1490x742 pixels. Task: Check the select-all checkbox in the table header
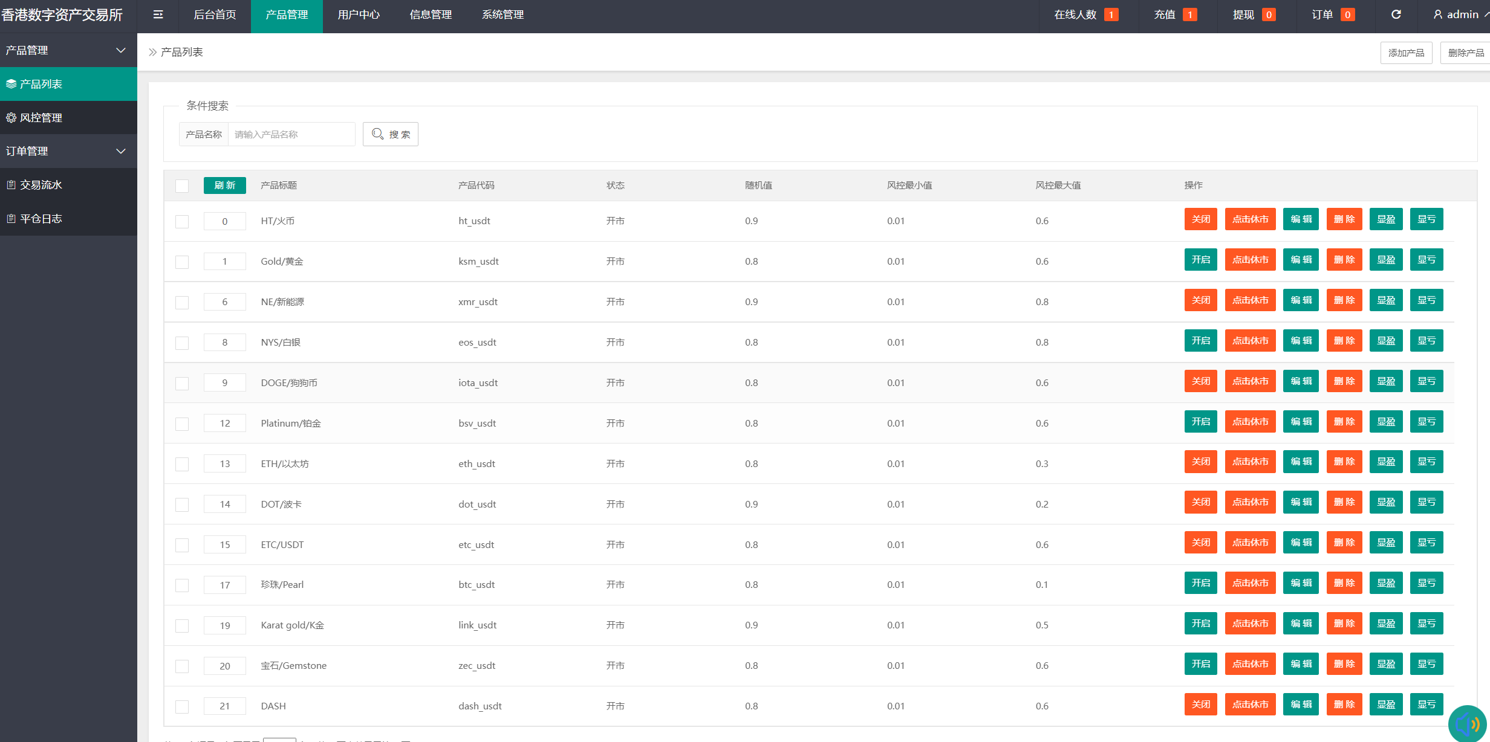[x=182, y=185]
